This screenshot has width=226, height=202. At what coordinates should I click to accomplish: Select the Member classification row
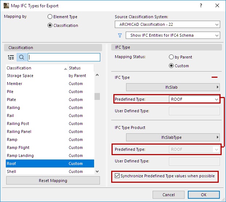coord(50,84)
